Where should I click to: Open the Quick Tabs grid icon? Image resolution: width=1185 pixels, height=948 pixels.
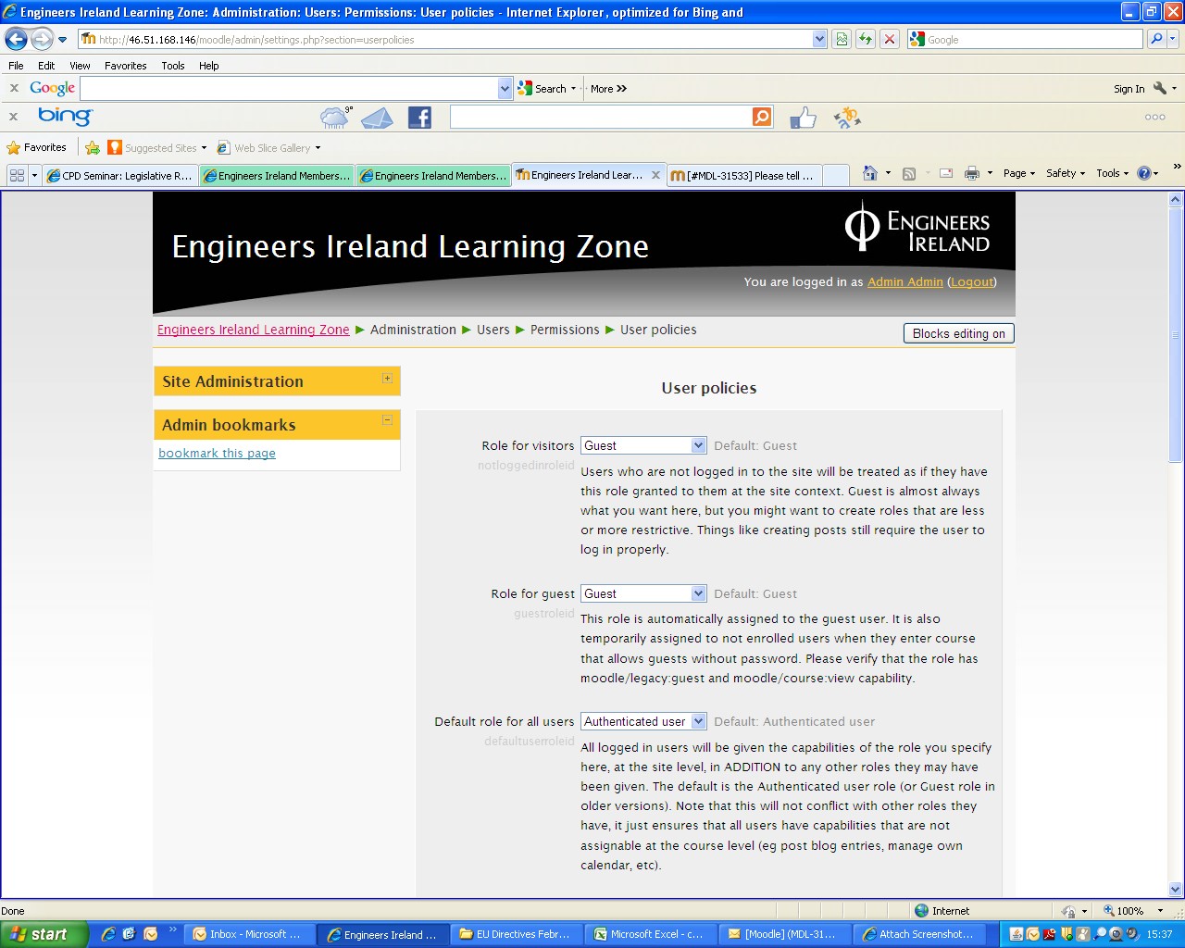pos(17,175)
